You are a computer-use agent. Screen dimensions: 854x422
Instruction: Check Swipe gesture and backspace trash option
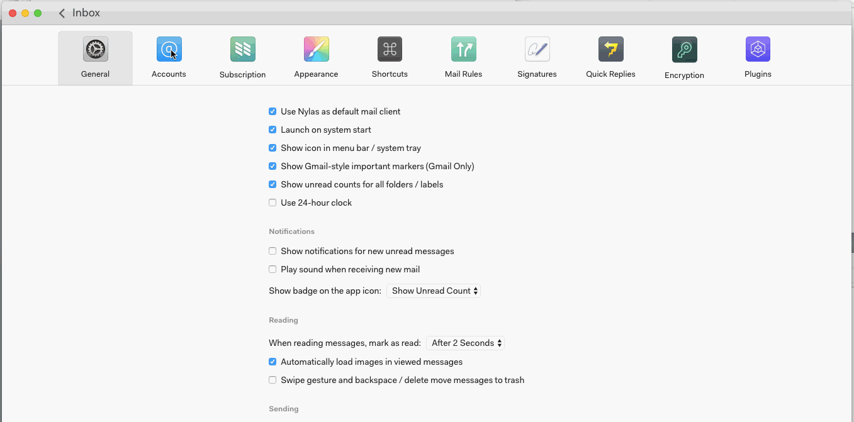tap(272, 380)
